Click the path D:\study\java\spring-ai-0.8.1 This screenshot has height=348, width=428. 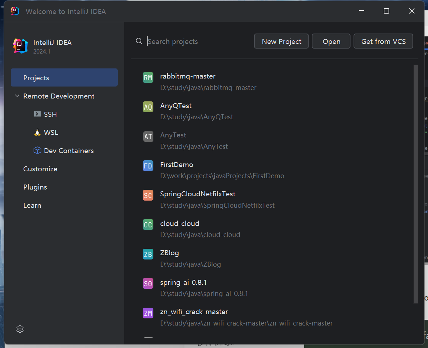click(204, 293)
